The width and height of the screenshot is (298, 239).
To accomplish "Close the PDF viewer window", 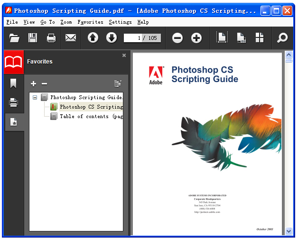I will click(x=288, y=10).
